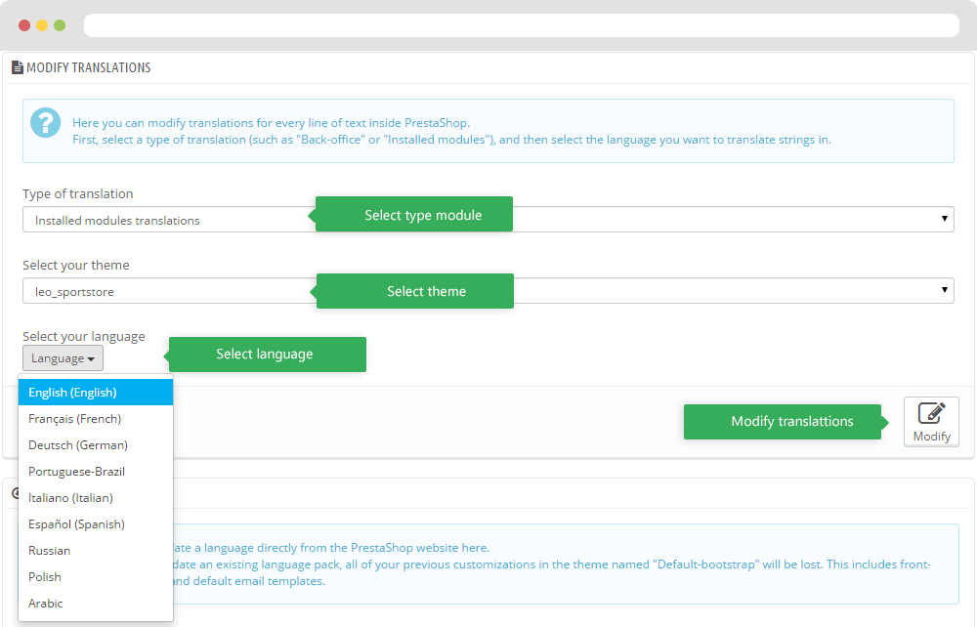Click the Modify pencil edit icon

point(931,413)
